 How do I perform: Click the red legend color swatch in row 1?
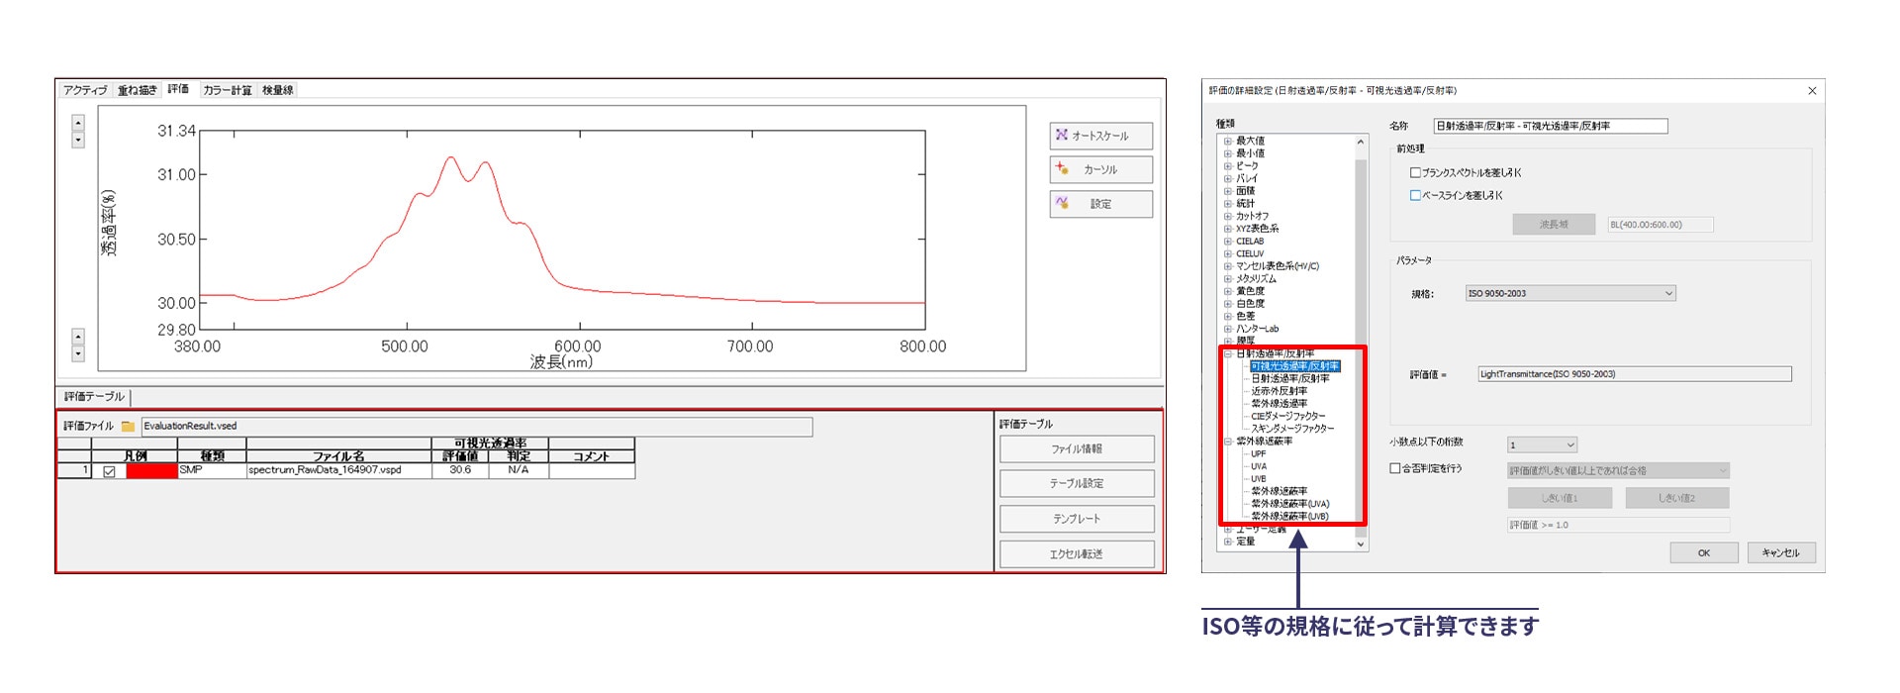pos(151,471)
